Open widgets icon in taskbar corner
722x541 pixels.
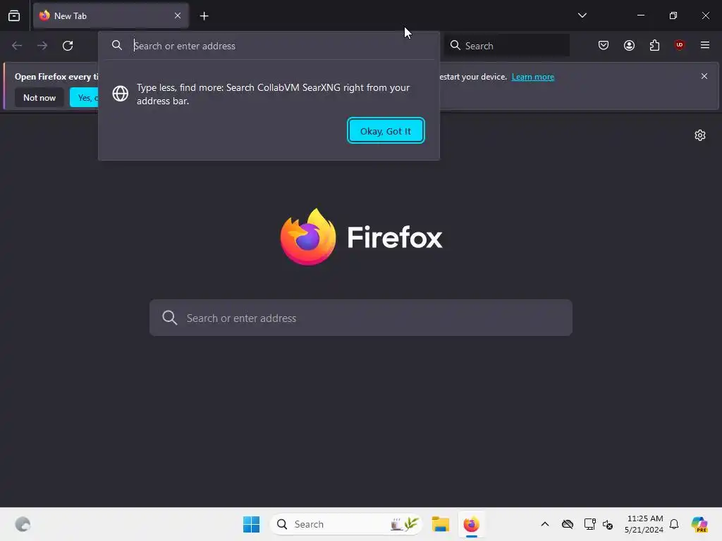23,524
